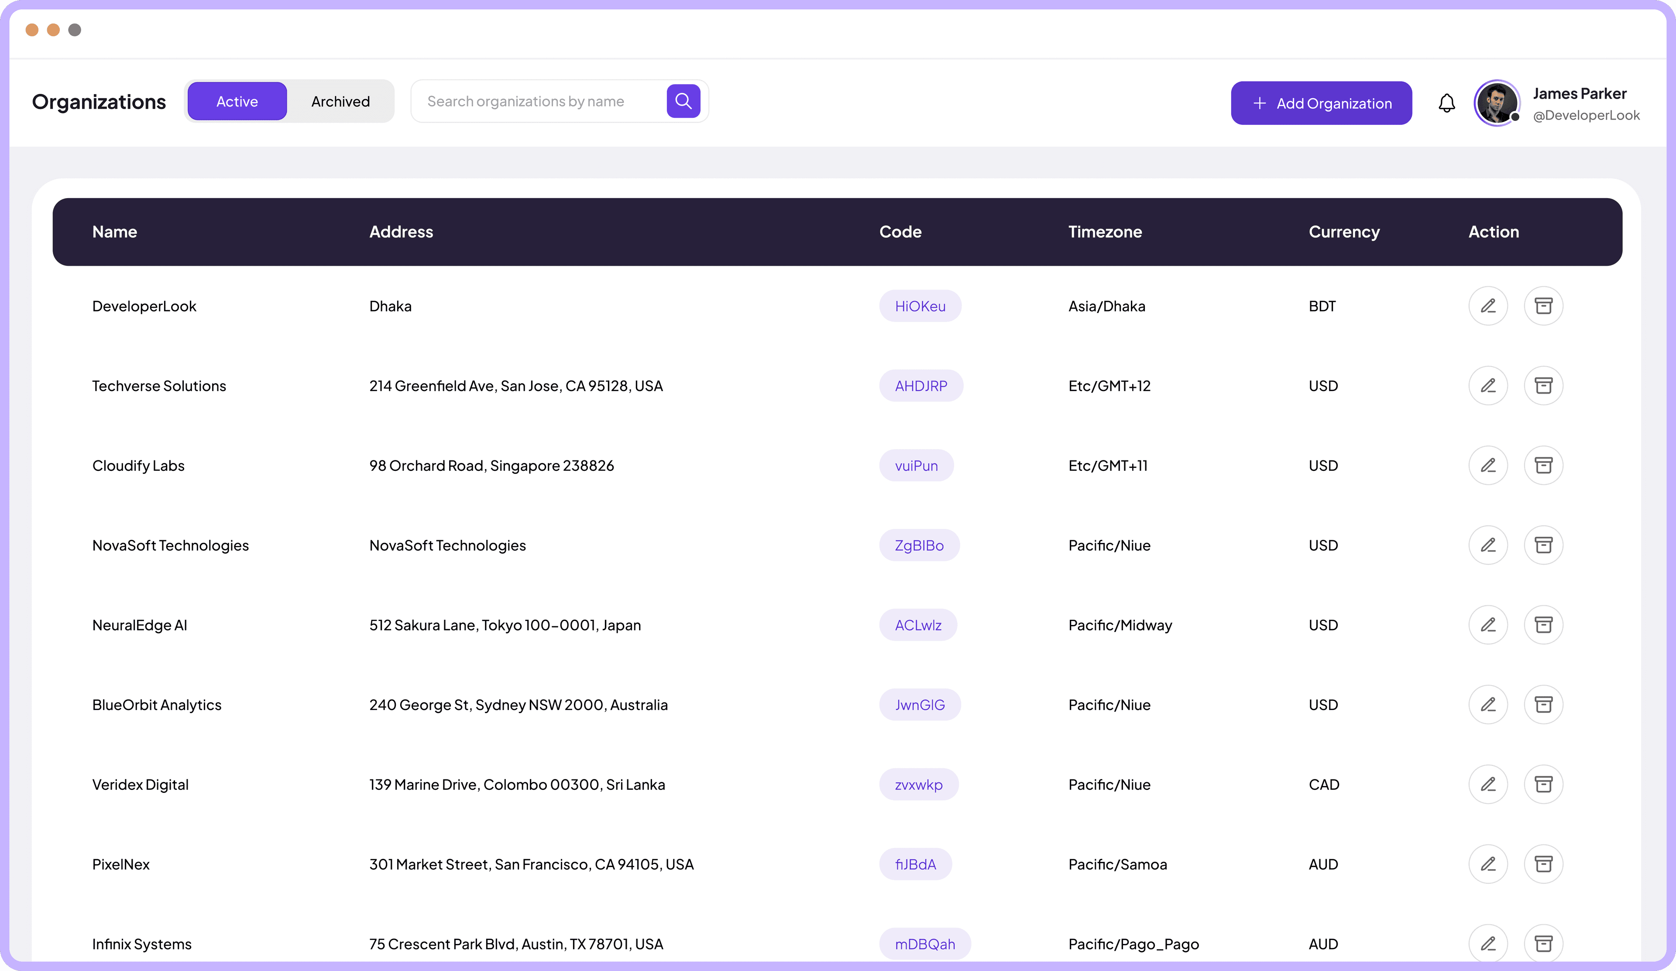Edit the Infinix Systems row
Viewport: 1676px width, 971px height.
point(1488,943)
